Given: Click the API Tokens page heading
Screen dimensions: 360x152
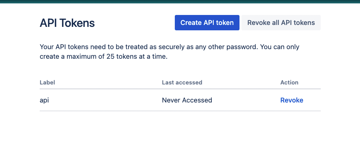Looking at the screenshot, I should coord(67,23).
